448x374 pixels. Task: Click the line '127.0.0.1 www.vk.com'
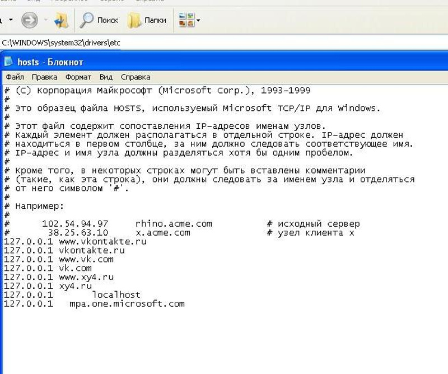(59, 259)
